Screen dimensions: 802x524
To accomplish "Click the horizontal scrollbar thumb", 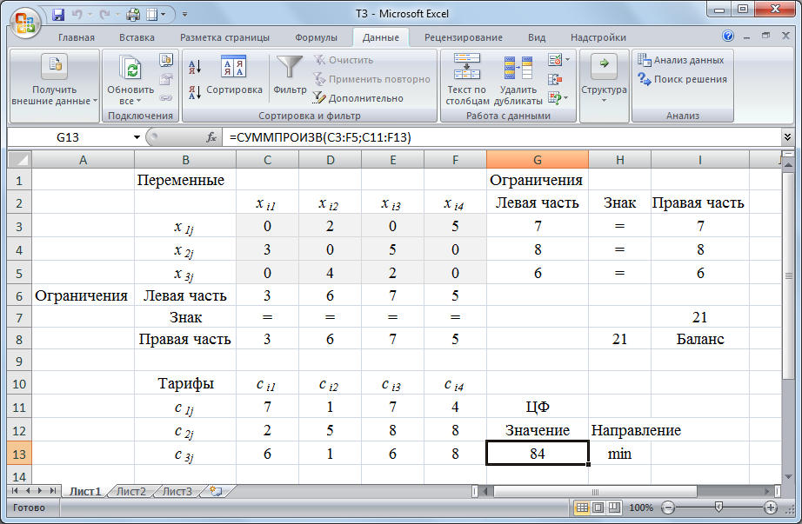I will tap(595, 491).
